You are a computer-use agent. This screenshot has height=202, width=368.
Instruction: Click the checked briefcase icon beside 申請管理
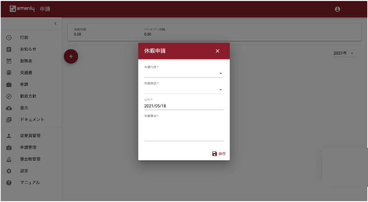[9, 147]
